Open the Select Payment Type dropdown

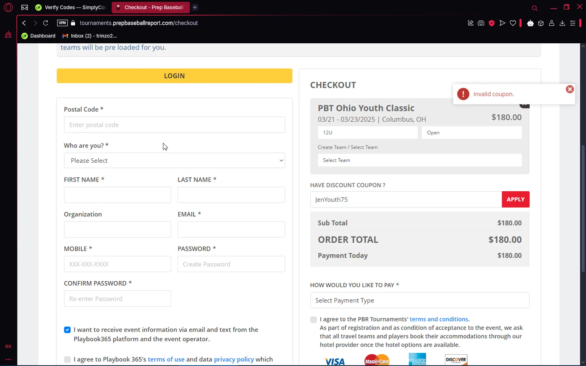tap(420, 300)
